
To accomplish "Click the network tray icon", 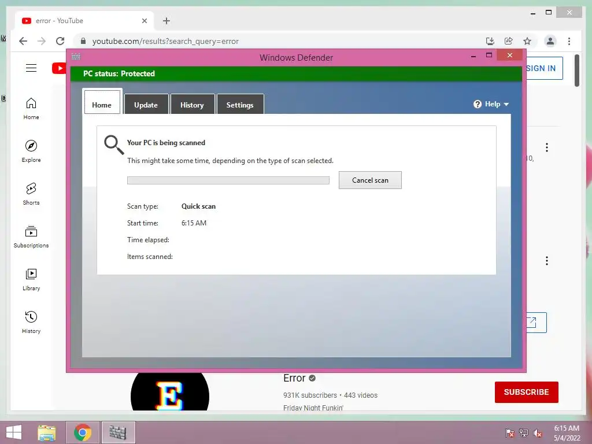I will (524, 432).
